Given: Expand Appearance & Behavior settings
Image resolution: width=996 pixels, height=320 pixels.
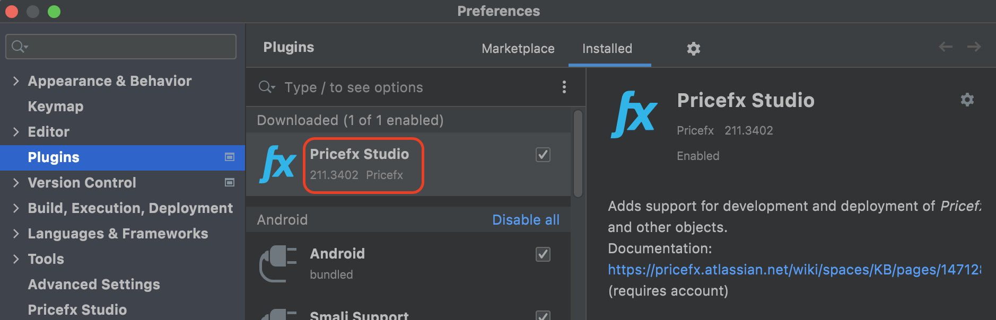Looking at the screenshot, I should pos(16,81).
